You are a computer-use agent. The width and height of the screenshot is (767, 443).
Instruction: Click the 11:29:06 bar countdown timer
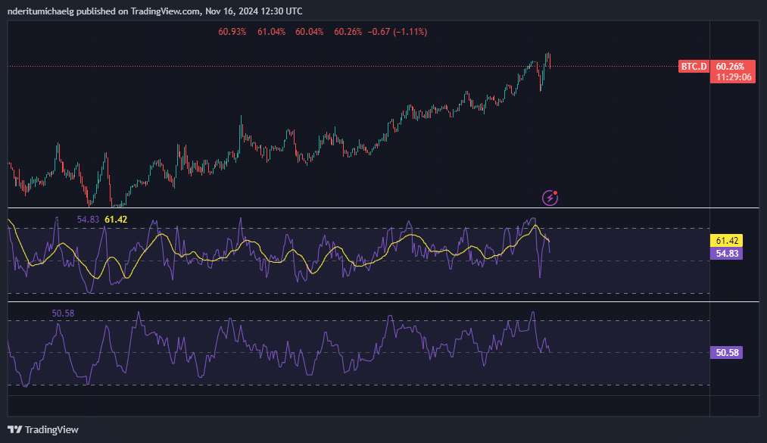733,77
